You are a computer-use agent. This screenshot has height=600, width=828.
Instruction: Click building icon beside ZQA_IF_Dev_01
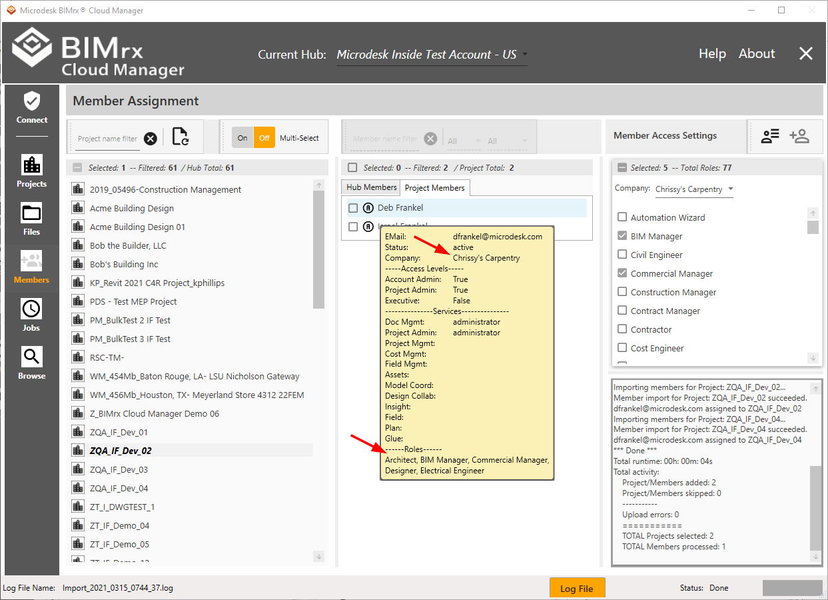pyautogui.click(x=78, y=432)
